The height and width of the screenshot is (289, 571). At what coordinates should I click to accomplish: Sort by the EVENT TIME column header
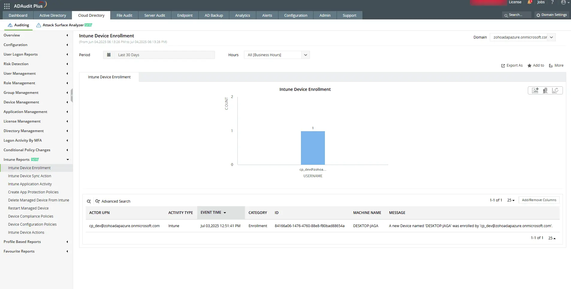point(221,213)
